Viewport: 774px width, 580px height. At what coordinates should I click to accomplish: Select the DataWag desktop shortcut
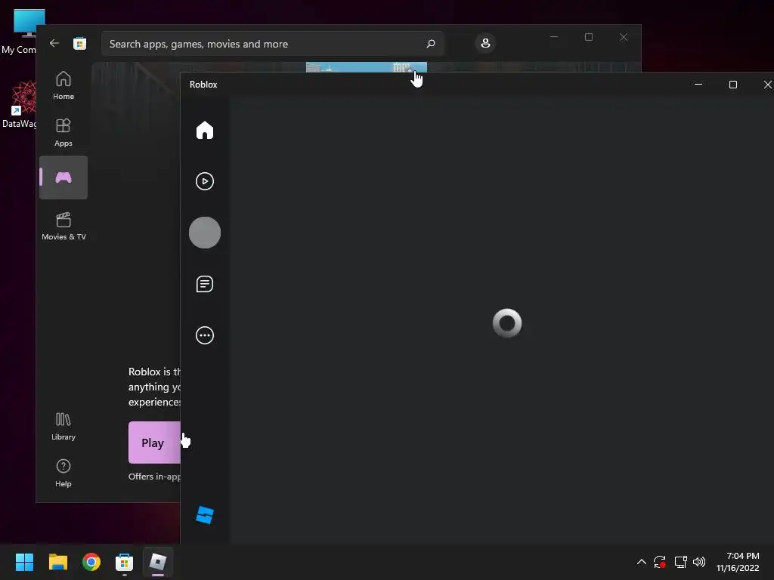tap(20, 104)
